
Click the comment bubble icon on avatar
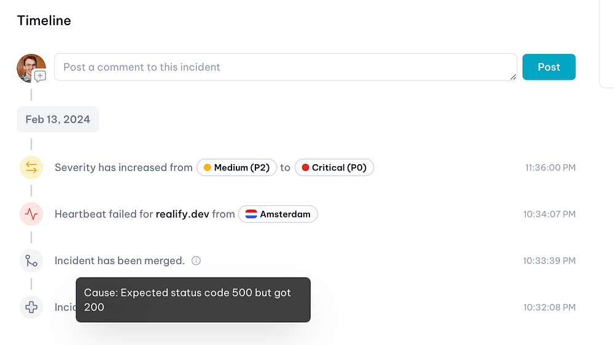[40, 77]
